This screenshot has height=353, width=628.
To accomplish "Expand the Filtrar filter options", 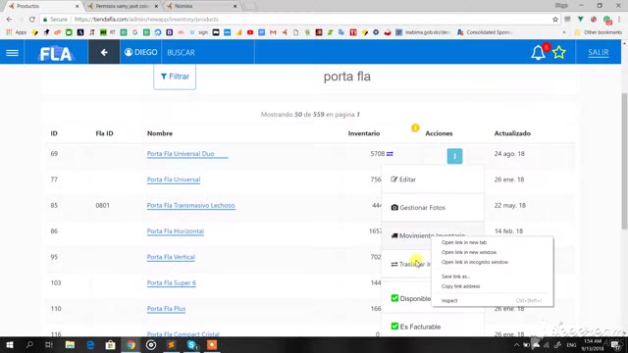I will [x=175, y=76].
